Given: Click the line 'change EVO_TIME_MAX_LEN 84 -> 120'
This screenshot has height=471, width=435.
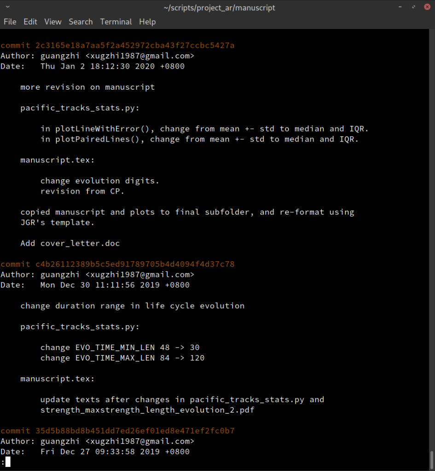Looking at the screenshot, I should point(122,358).
